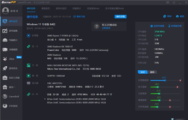Click the 内存占用 15% value
The image size is (188, 120).
tap(156, 63)
